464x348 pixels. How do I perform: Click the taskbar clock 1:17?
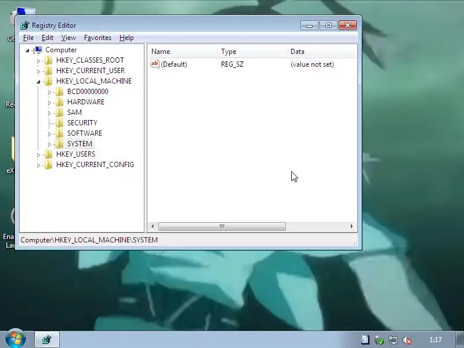[436, 340]
